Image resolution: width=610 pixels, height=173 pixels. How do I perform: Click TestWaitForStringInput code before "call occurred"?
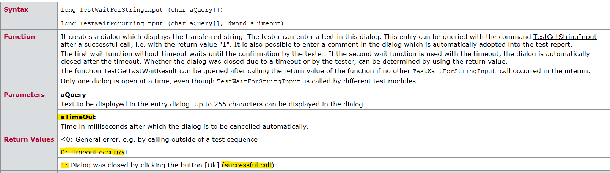pos(454,71)
